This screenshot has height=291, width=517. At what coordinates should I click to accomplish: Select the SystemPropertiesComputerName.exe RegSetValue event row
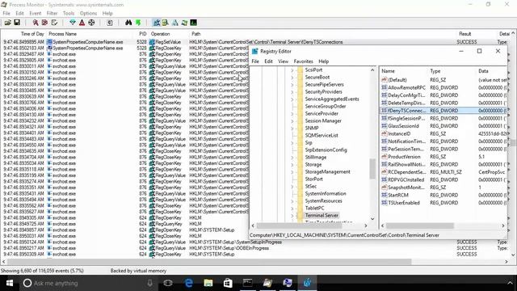point(256,42)
